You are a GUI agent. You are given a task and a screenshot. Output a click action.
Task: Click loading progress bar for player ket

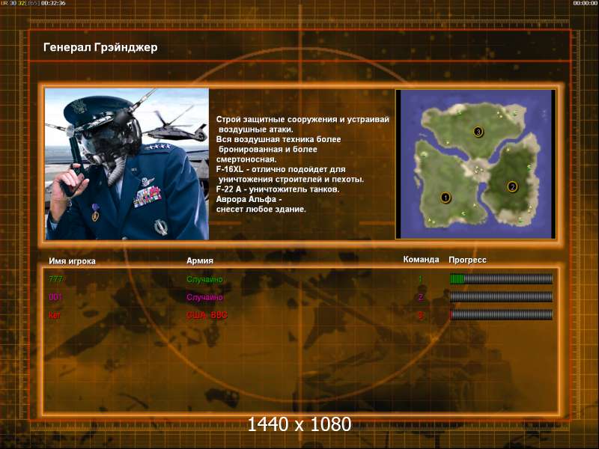(501, 314)
